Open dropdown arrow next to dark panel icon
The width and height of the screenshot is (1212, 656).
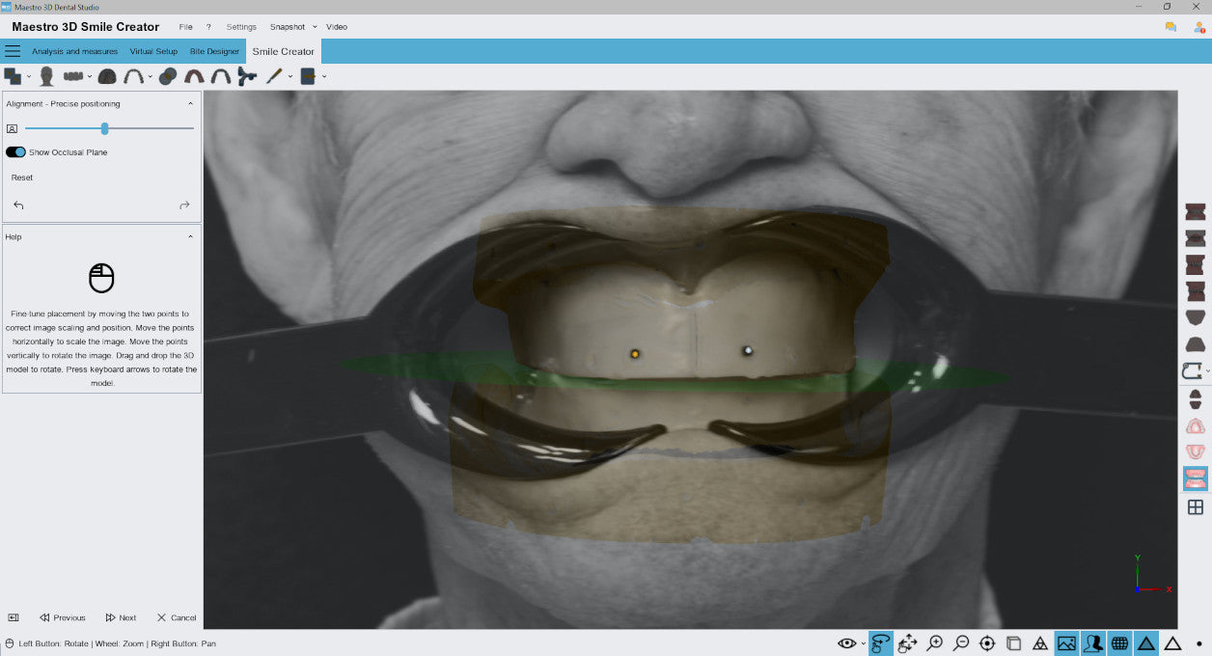pos(323,76)
